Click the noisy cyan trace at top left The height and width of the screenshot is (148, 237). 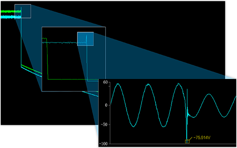coord(11,17)
